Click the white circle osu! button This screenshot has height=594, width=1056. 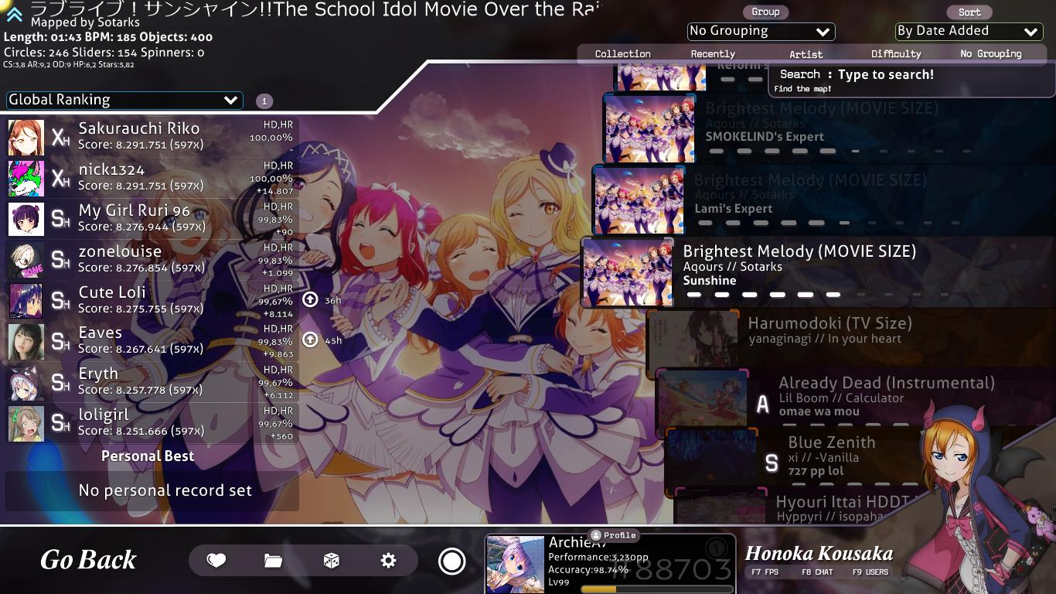pyautogui.click(x=451, y=562)
